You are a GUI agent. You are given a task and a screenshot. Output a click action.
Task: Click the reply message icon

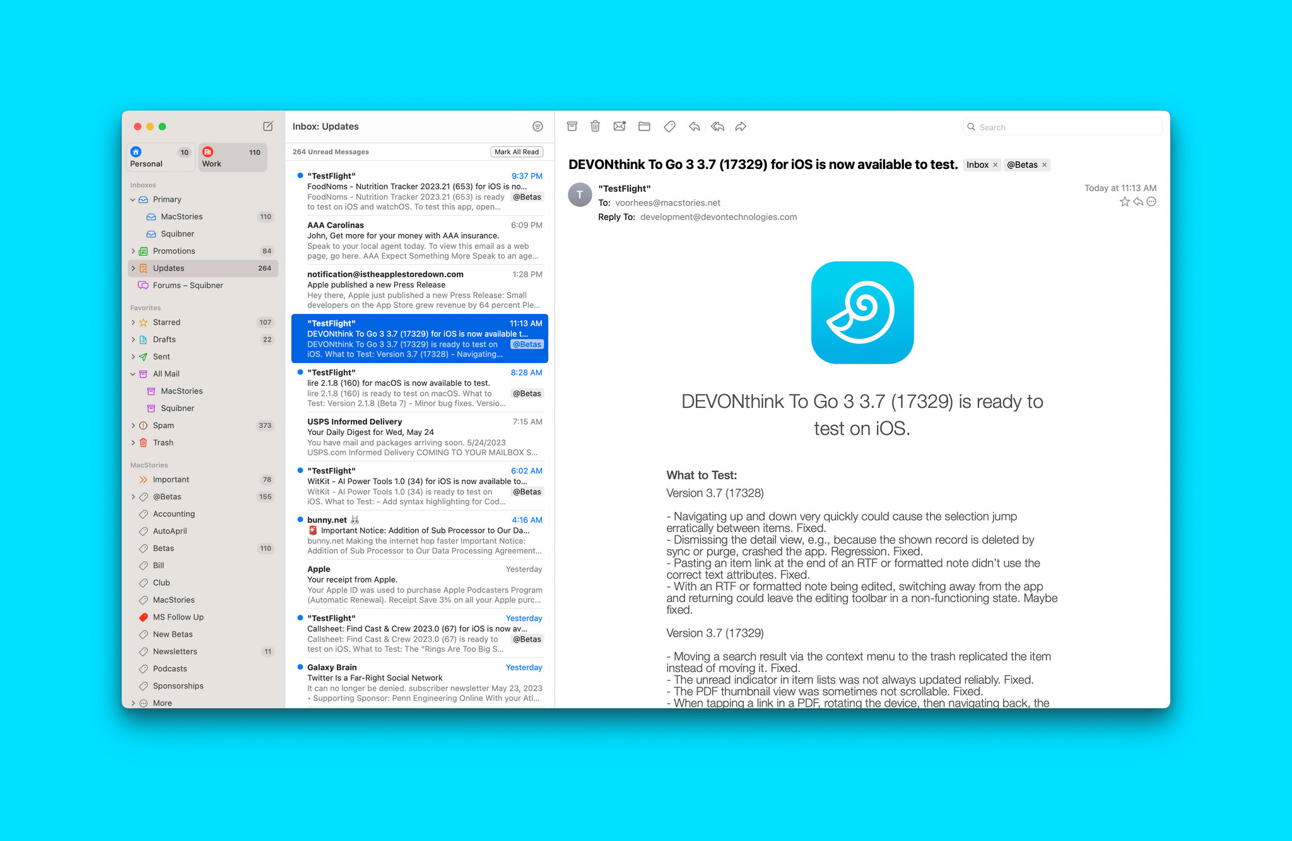coord(694,127)
